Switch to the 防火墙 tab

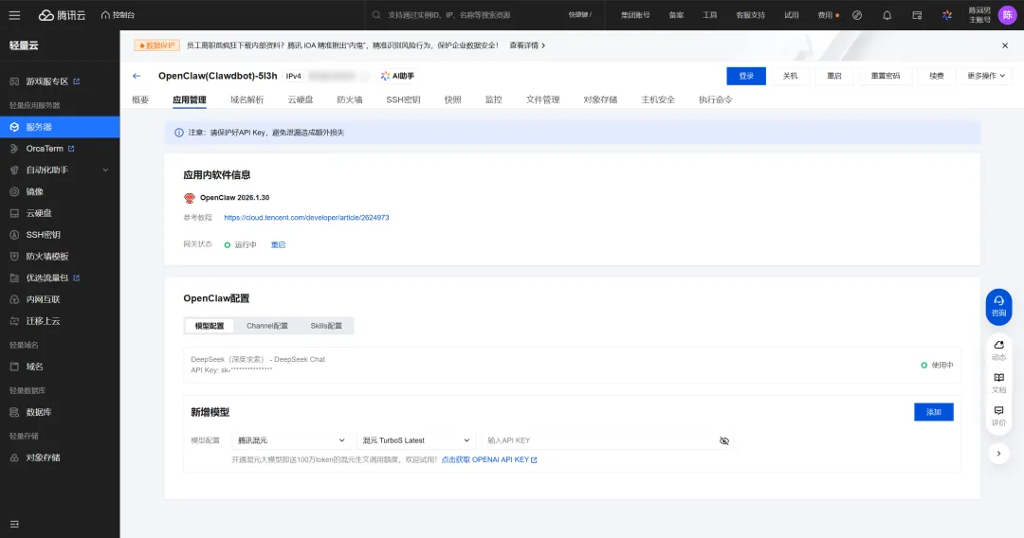[x=349, y=99]
